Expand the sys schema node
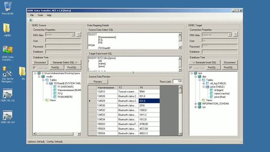Viewport: 270px width, 152px height. 196,107
